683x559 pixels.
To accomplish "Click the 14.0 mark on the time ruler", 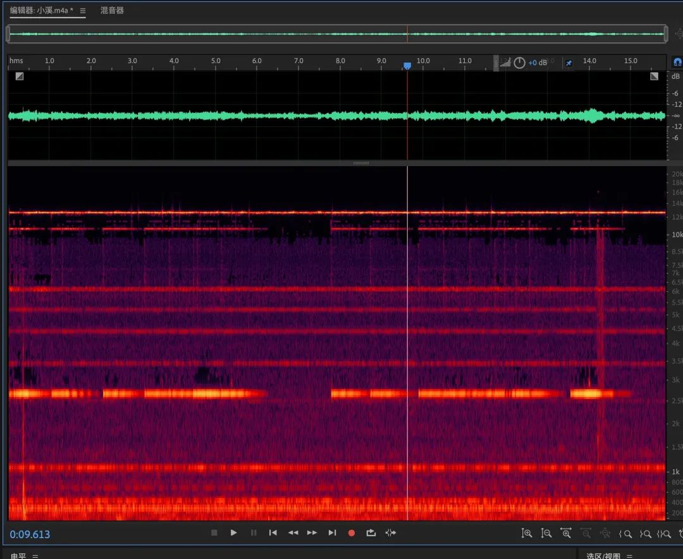I will 589,61.
